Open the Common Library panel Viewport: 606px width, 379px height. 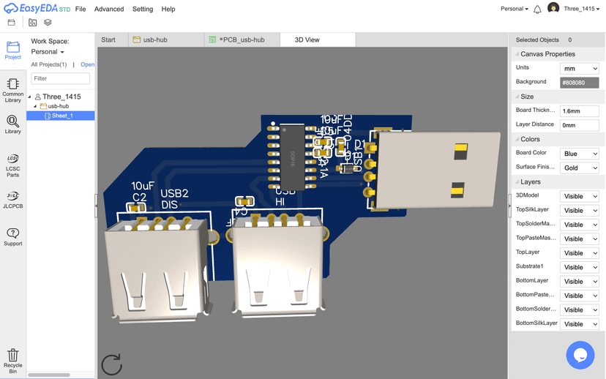point(12,89)
